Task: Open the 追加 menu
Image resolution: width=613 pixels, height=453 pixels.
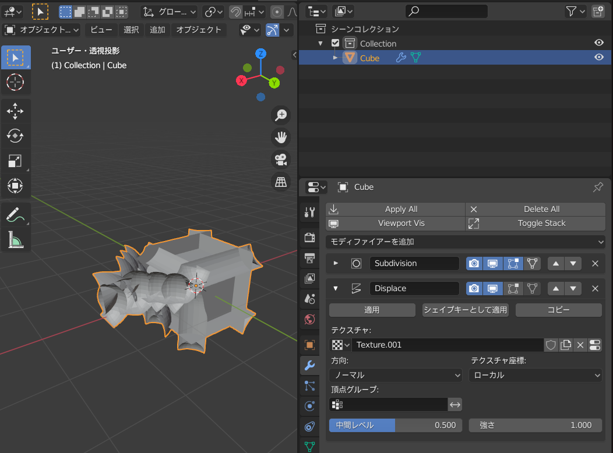Action: (x=157, y=30)
